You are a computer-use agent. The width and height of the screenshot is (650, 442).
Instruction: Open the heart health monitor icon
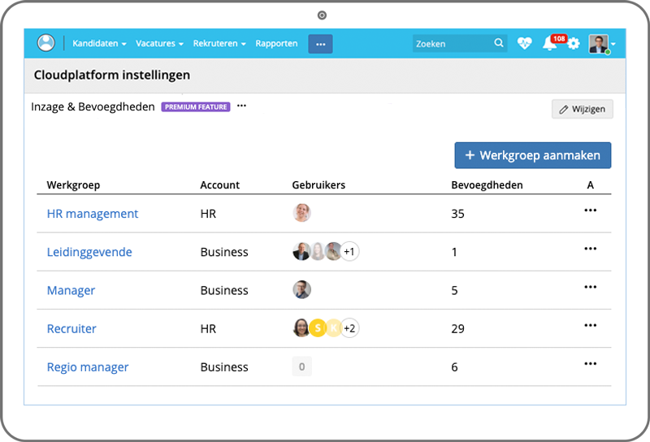click(525, 44)
